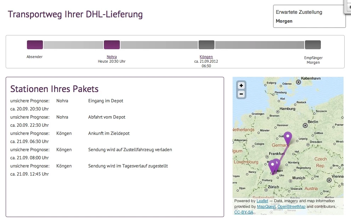The image size is (351, 222).
Task: Click the Nohra progress block
Action: (112, 45)
